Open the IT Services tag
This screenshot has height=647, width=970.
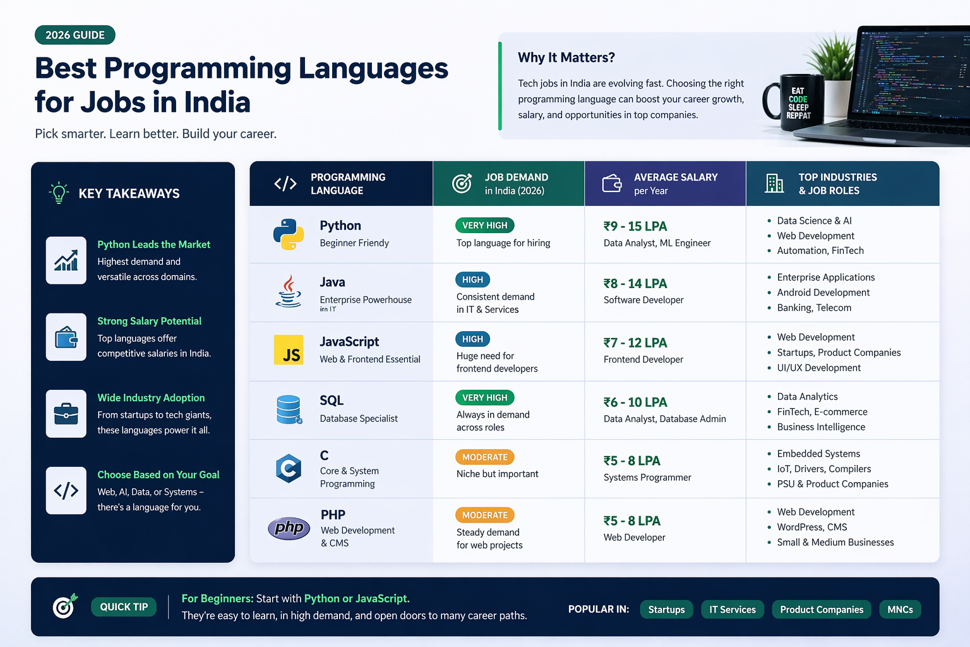coord(733,609)
